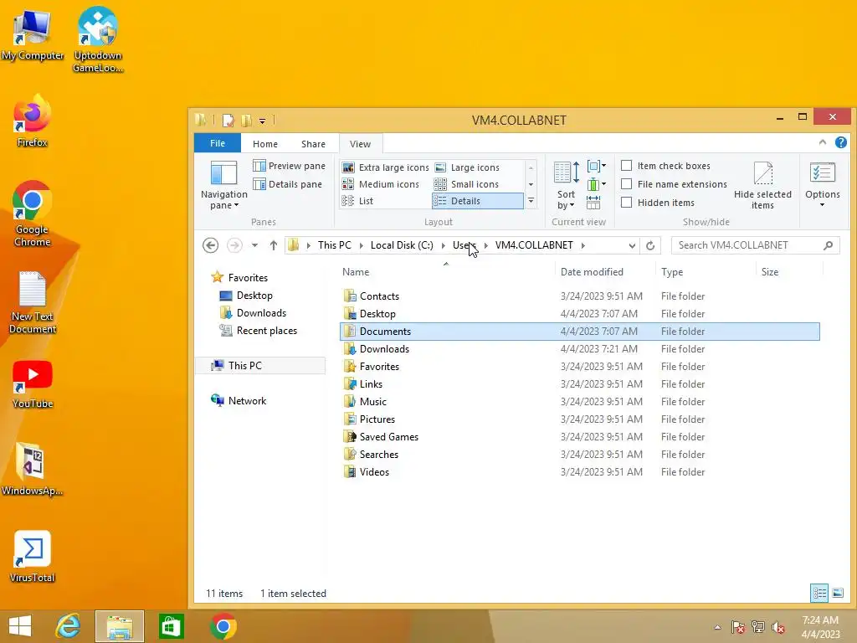Image resolution: width=857 pixels, height=643 pixels.
Task: Enable Item check boxes
Action: [627, 166]
